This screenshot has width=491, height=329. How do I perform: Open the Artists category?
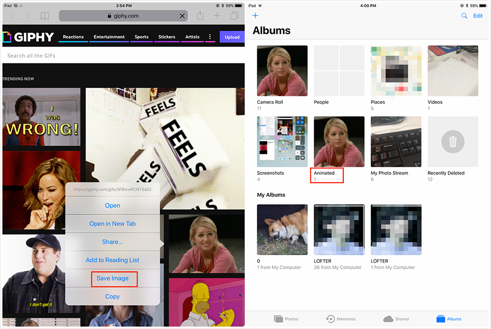[192, 37]
